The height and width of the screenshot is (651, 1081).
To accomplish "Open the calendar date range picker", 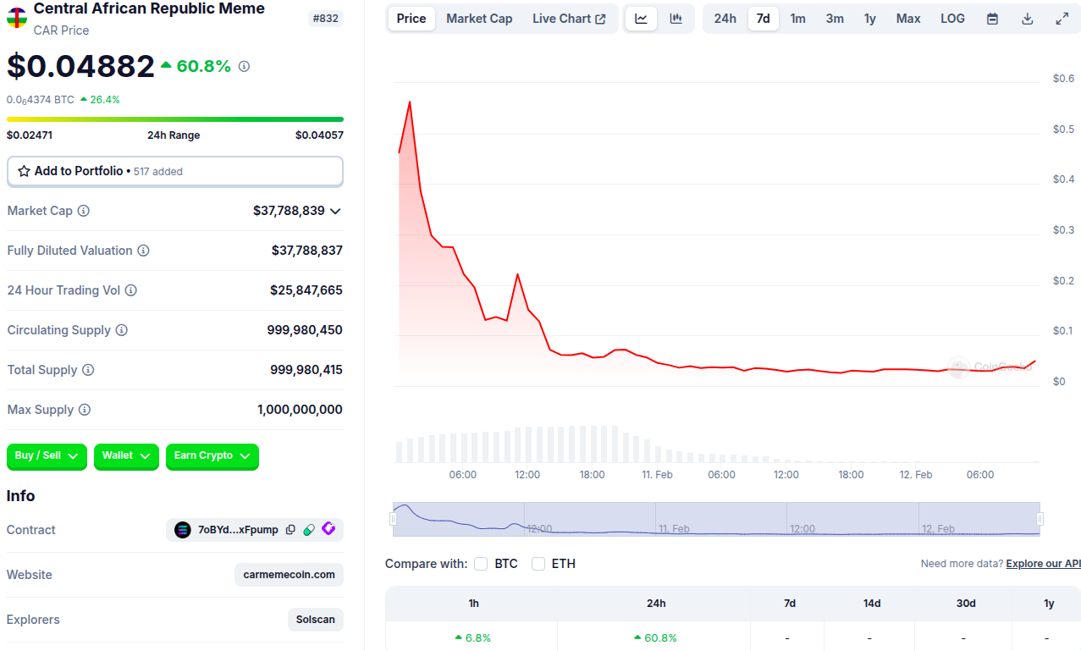I will pos(992,19).
